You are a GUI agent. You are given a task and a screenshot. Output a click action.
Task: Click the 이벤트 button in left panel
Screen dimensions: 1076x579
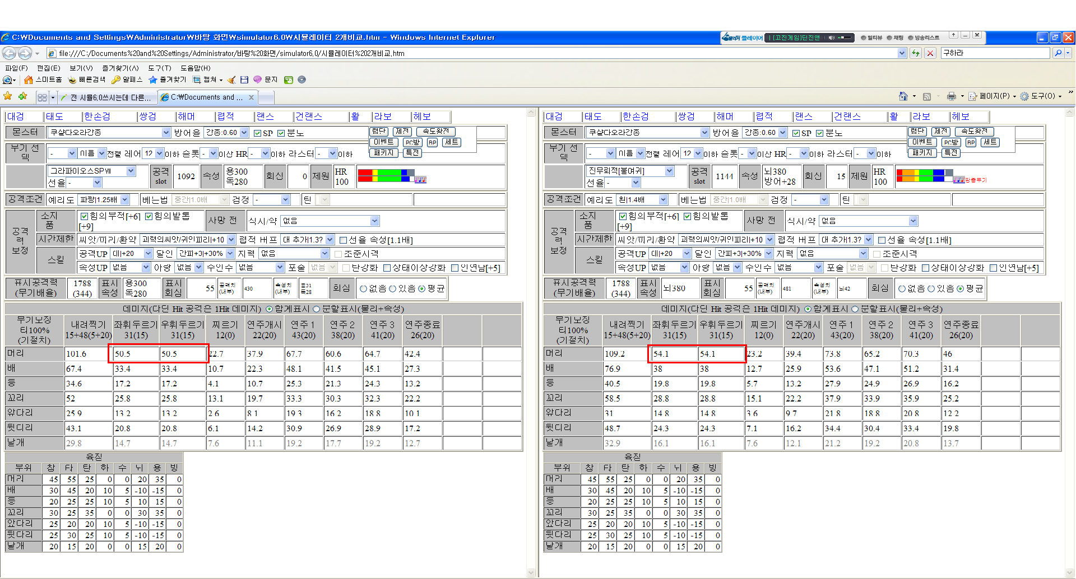383,142
